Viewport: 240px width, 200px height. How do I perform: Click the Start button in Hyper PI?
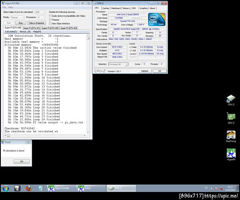(9, 23)
